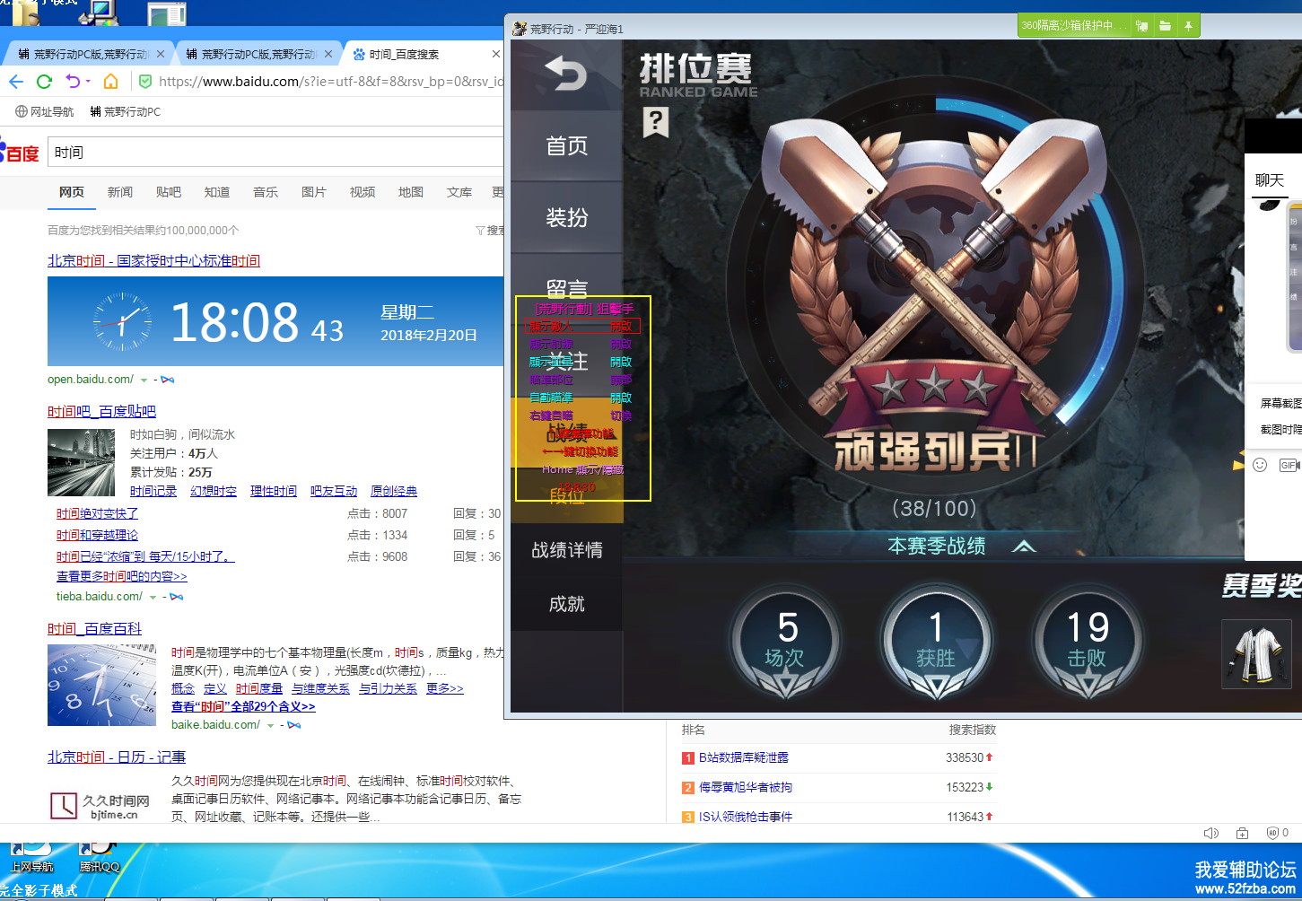The image size is (1302, 901).
Task: Select the 图片 search category
Action: [314, 192]
